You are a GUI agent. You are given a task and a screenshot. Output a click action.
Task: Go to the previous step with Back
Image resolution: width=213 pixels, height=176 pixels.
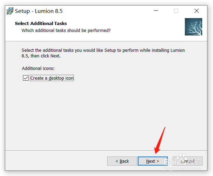122,161
